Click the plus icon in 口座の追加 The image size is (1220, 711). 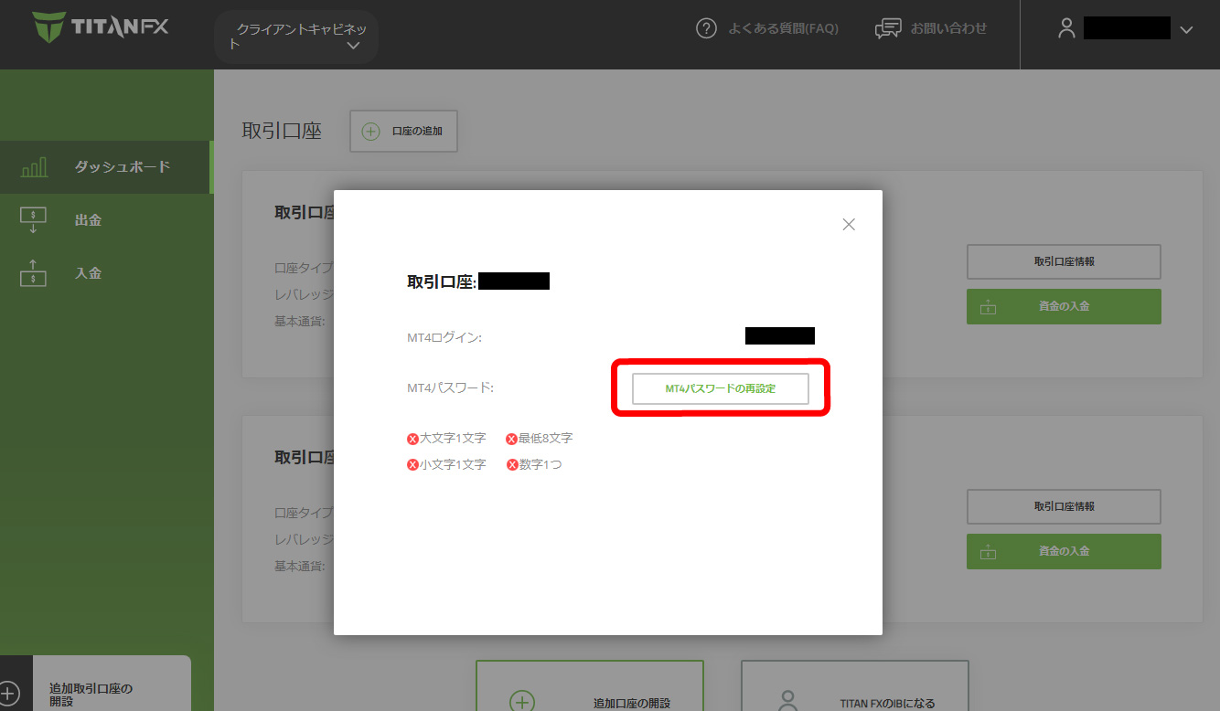pyautogui.click(x=370, y=132)
